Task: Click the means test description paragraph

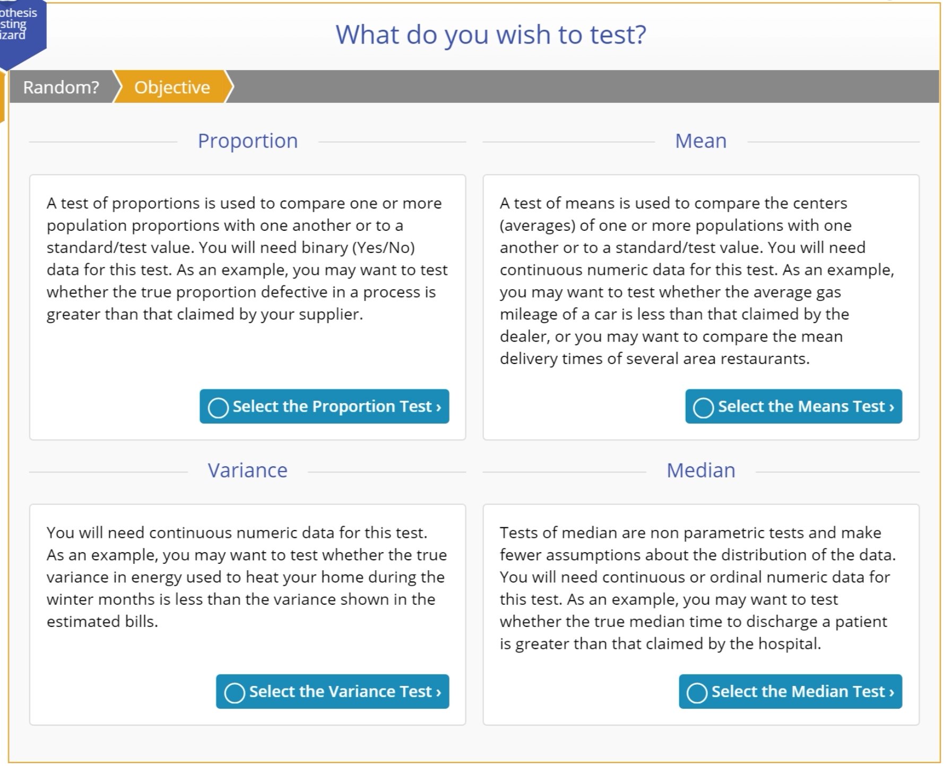Action: point(697,281)
